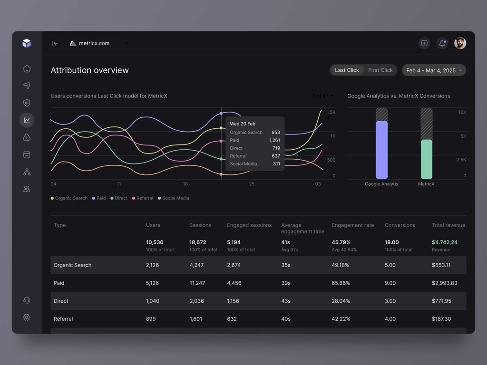Select the line chart analytics icon in sidebar

(27, 120)
